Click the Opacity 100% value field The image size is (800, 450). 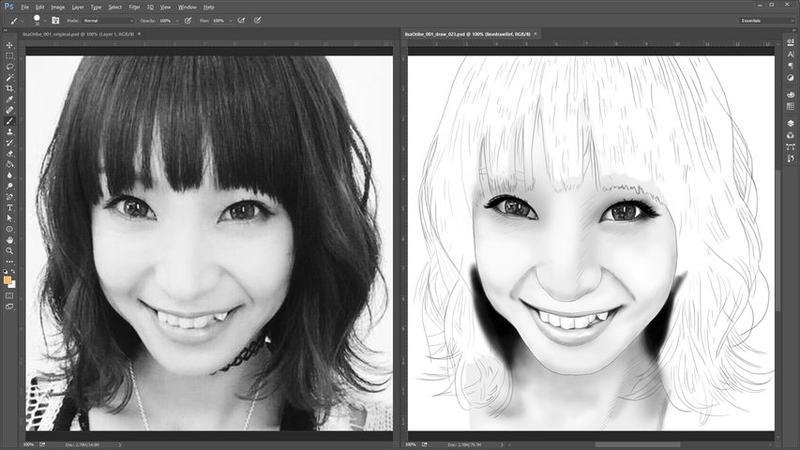[x=166, y=21]
